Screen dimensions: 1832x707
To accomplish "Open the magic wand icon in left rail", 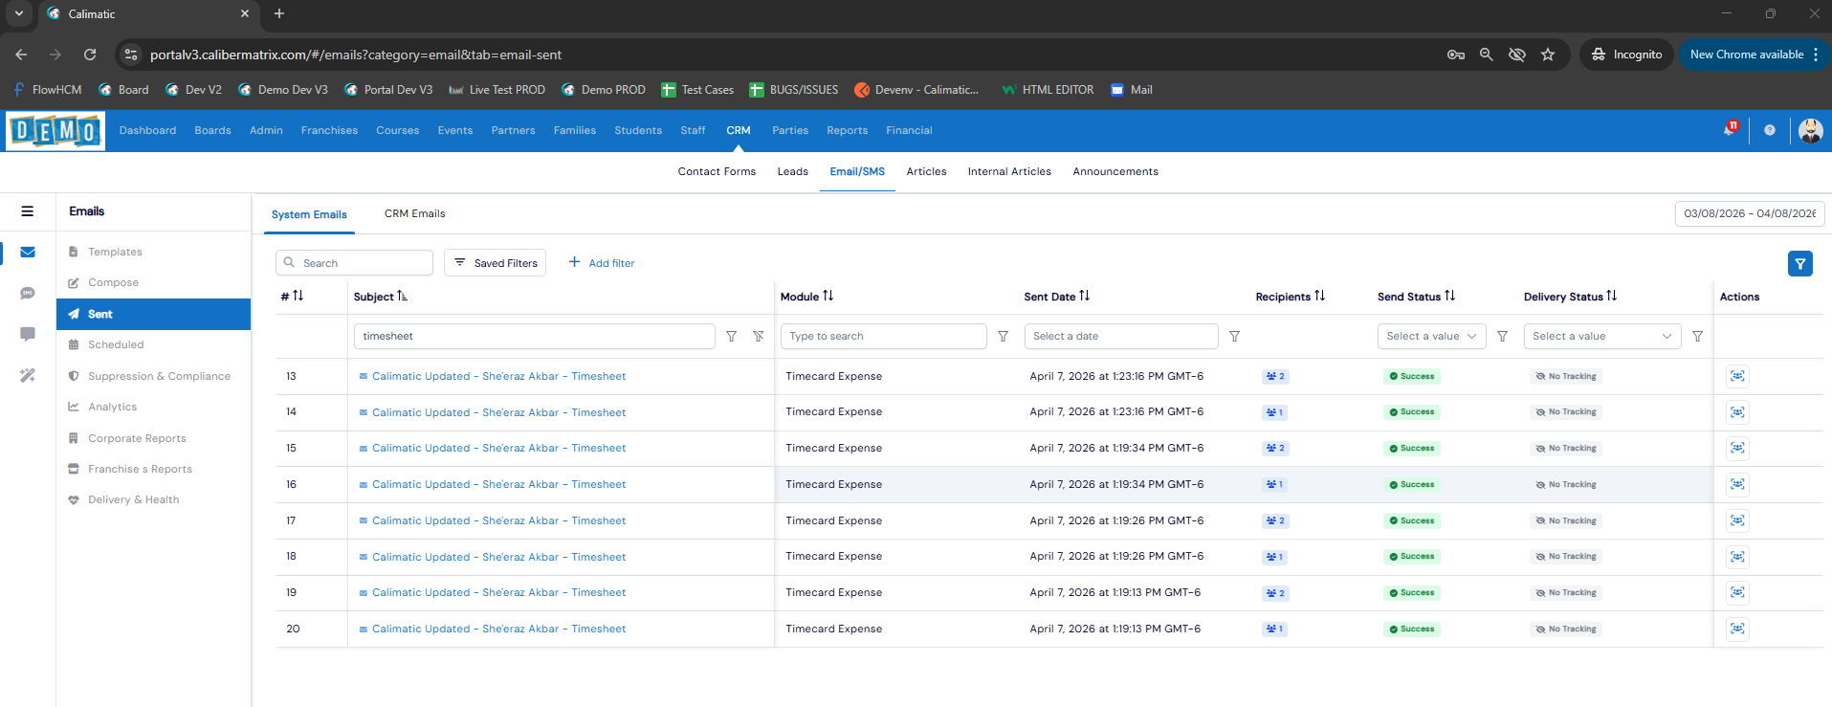I will click(x=28, y=375).
